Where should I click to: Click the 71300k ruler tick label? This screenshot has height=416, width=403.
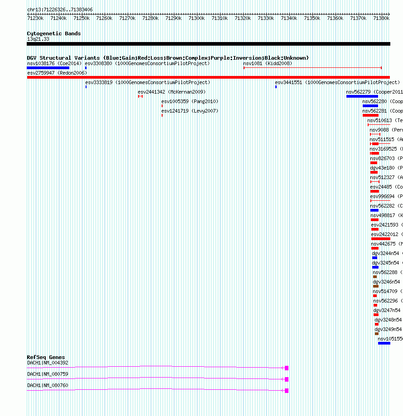[197, 18]
